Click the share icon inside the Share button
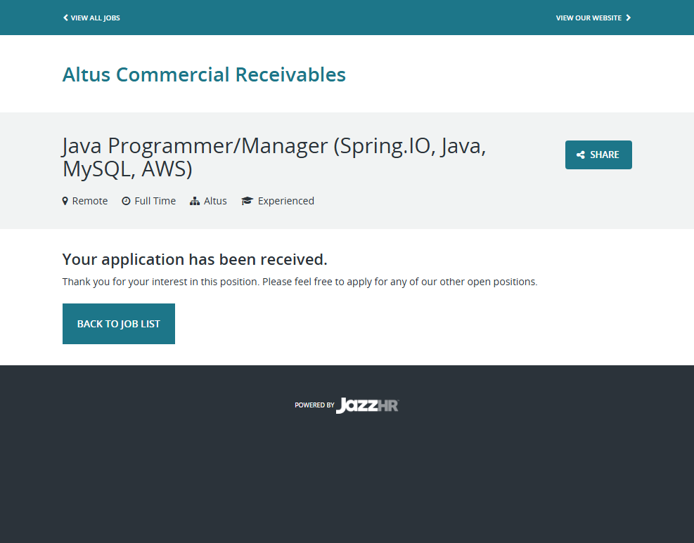This screenshot has height=543, width=694. (581, 155)
